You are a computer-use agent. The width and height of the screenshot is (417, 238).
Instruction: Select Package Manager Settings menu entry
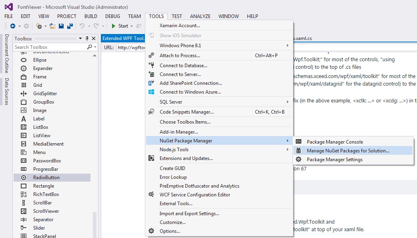point(353,160)
